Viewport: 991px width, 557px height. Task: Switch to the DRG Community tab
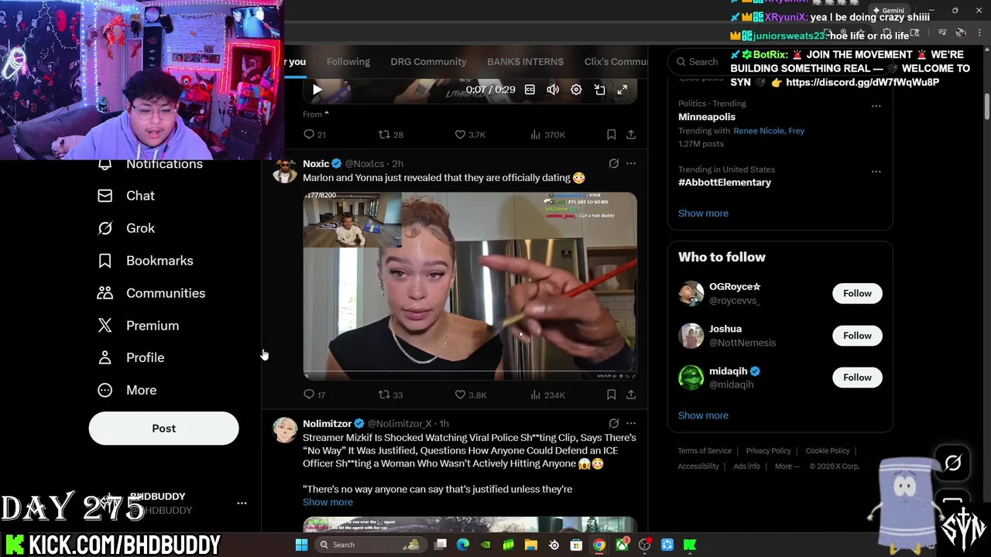(428, 62)
